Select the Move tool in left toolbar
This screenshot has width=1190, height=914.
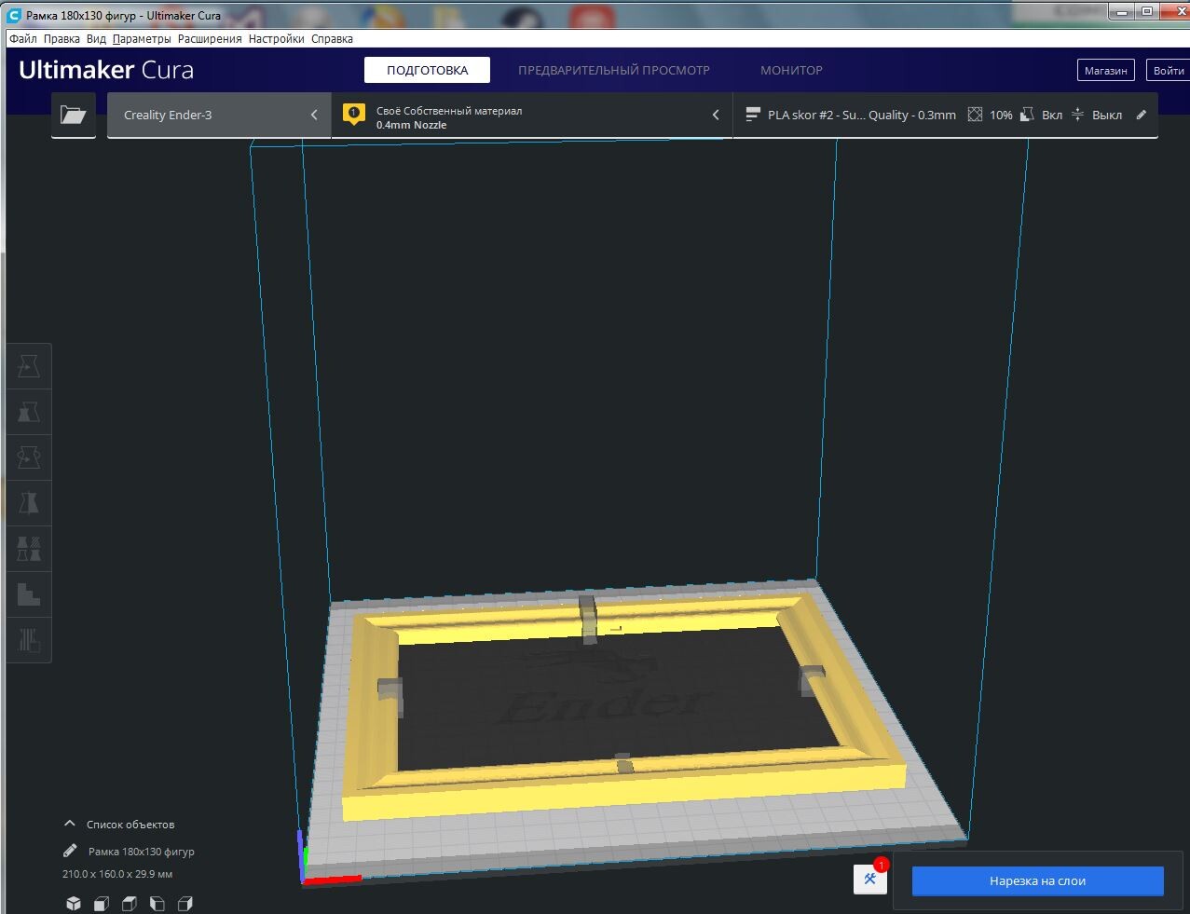[x=29, y=367]
